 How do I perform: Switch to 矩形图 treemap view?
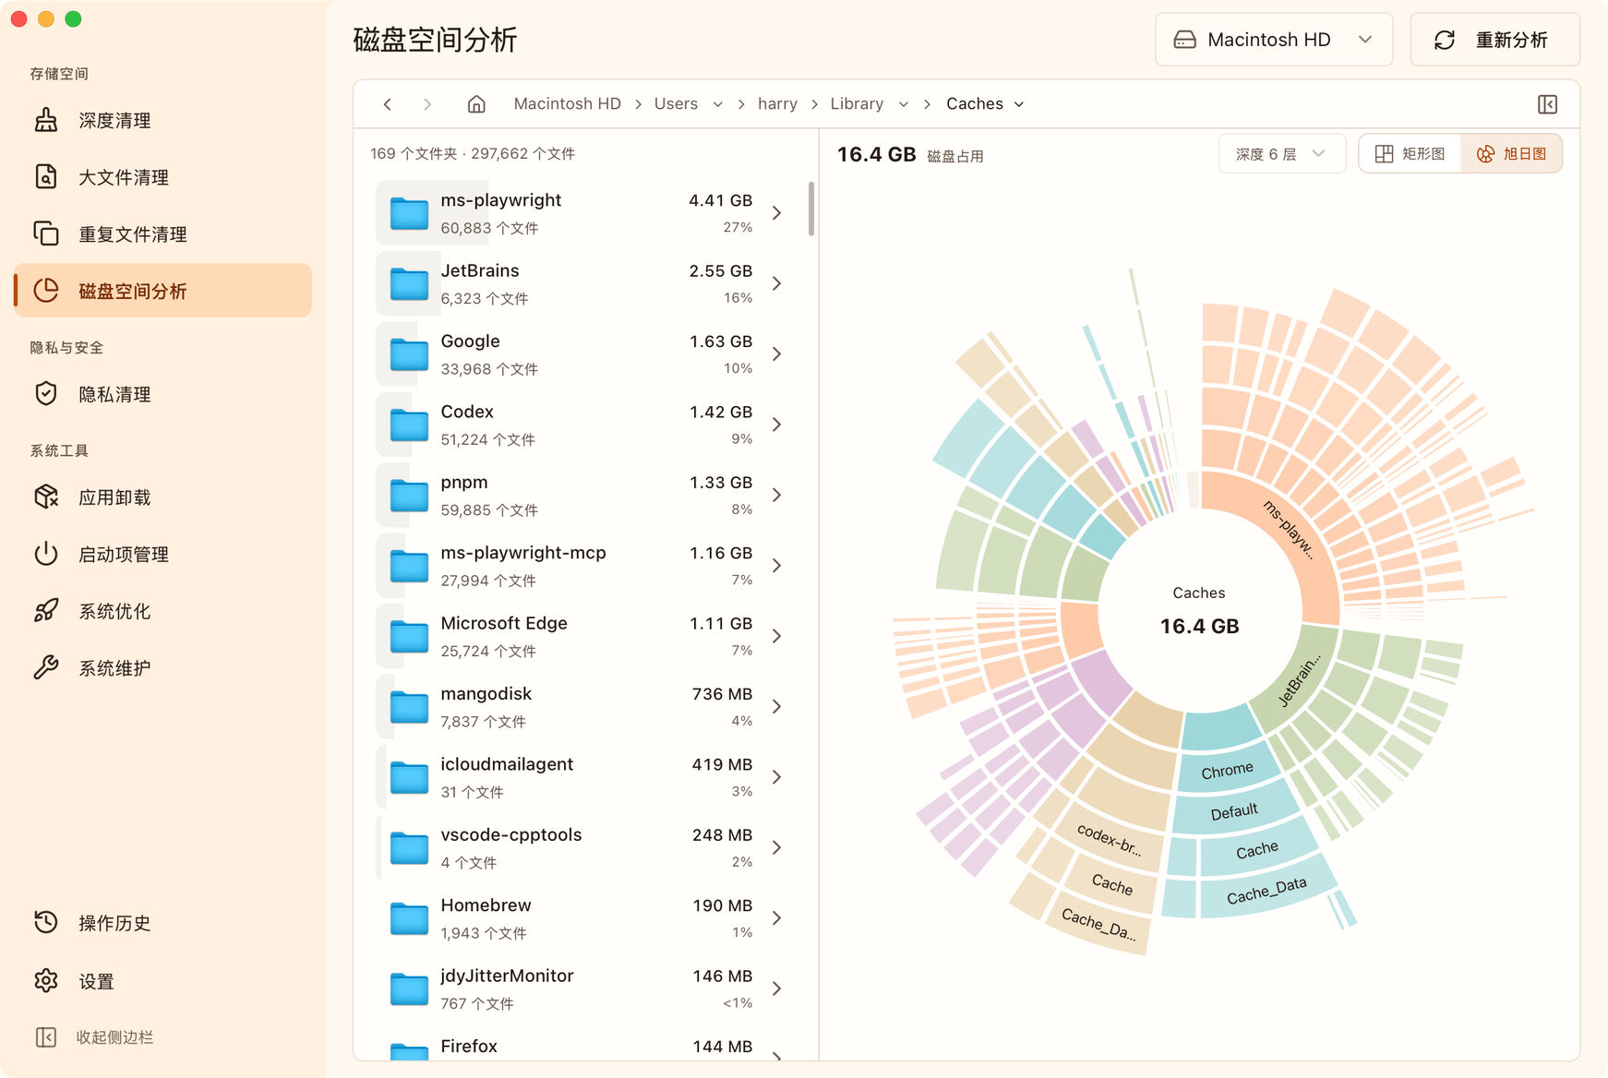1410,154
